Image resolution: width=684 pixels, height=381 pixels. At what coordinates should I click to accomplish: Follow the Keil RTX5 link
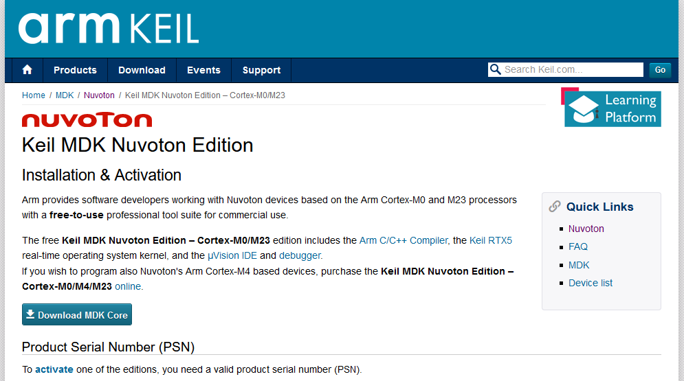point(491,240)
